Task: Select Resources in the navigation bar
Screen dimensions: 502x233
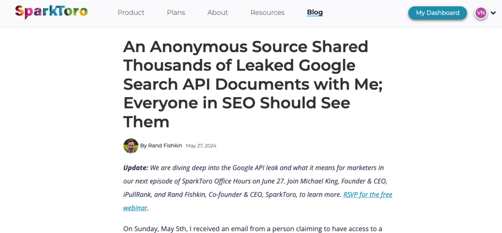Action: (x=267, y=13)
